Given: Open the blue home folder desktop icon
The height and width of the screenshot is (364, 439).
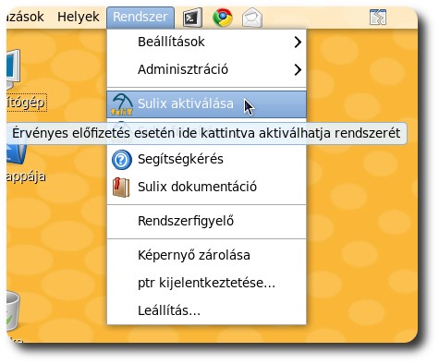Looking at the screenshot, I should tap(16, 155).
